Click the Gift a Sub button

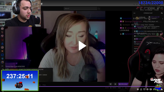(123, 84)
